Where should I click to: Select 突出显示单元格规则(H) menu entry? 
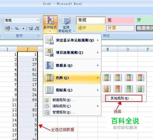(72, 40)
